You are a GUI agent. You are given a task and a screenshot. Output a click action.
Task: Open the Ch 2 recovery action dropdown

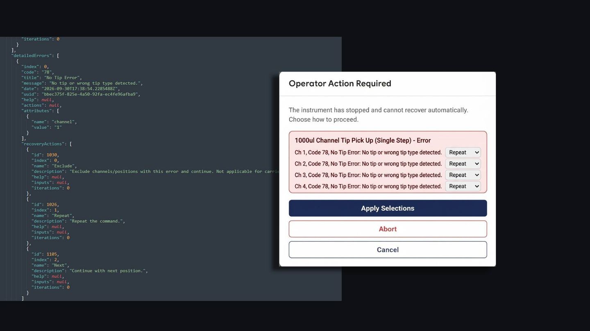coord(463,163)
